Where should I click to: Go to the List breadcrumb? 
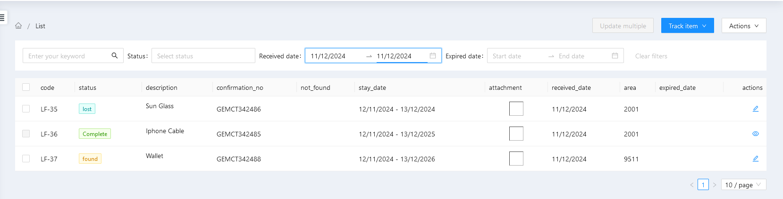[40, 26]
